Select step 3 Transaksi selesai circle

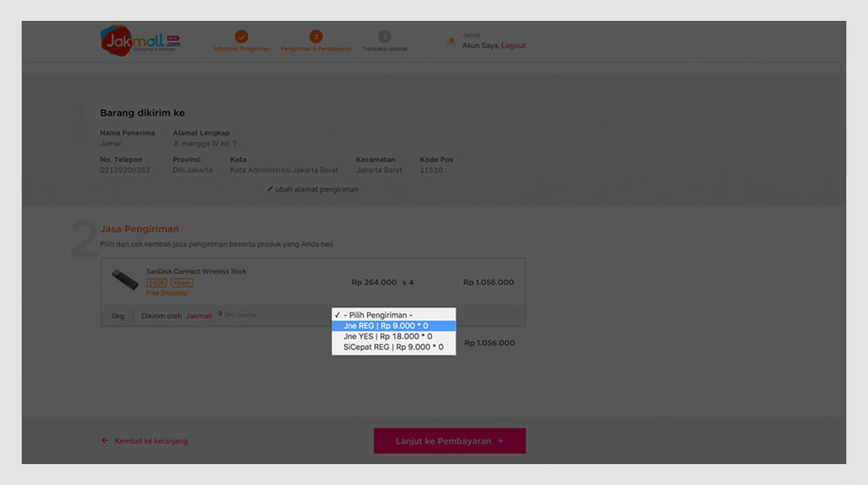[384, 36]
